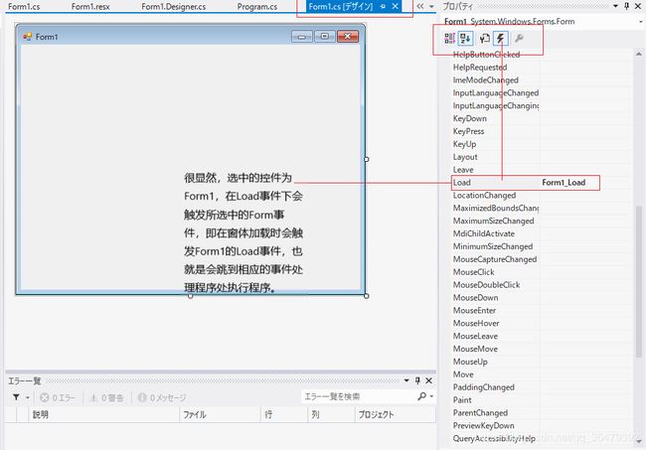Select the HelpRequested event
Image resolution: width=646 pixels, height=450 pixels.
click(x=480, y=68)
